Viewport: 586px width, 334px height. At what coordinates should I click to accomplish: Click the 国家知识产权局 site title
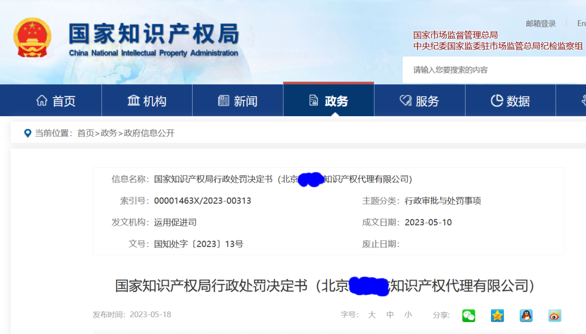154,34
